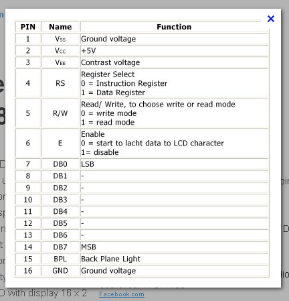Click '0 = Instruction Register' line
Screen dimensions: 289x301
point(124,83)
